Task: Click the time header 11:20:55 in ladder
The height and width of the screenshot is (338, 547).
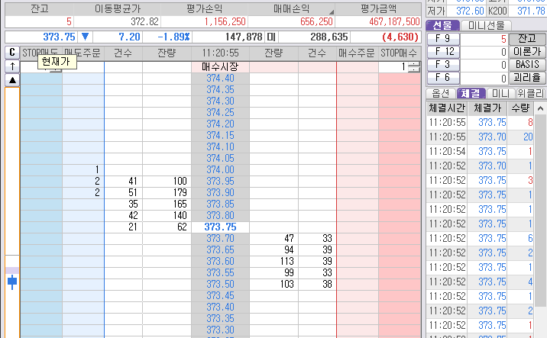Action: point(220,53)
